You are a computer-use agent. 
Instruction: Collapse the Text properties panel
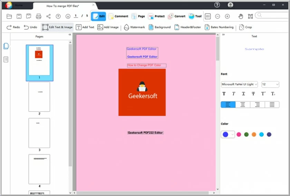(223, 35)
